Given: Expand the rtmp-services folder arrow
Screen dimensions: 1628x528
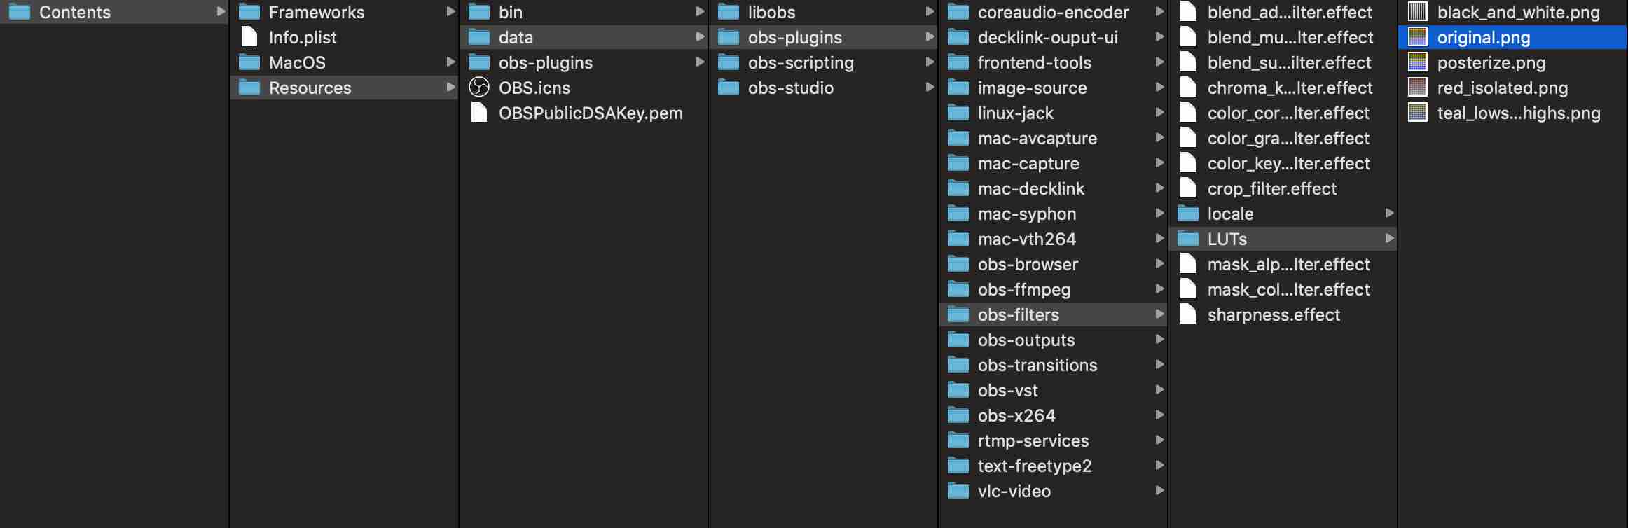Looking at the screenshot, I should 1159,440.
